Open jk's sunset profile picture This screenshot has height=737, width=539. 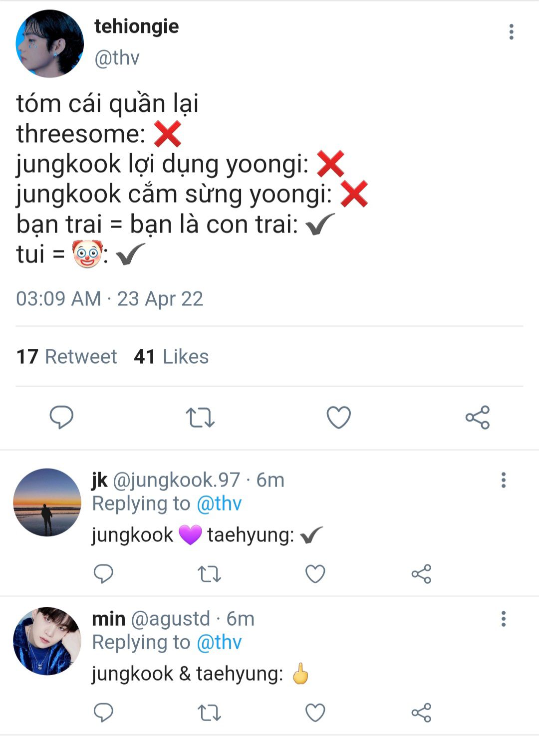47,502
